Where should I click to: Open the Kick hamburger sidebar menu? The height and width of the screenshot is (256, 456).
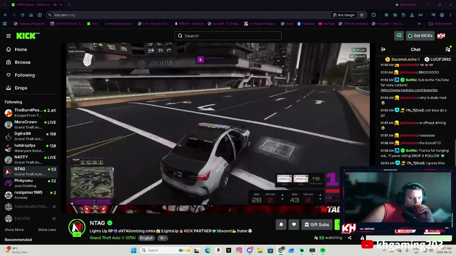coord(9,36)
